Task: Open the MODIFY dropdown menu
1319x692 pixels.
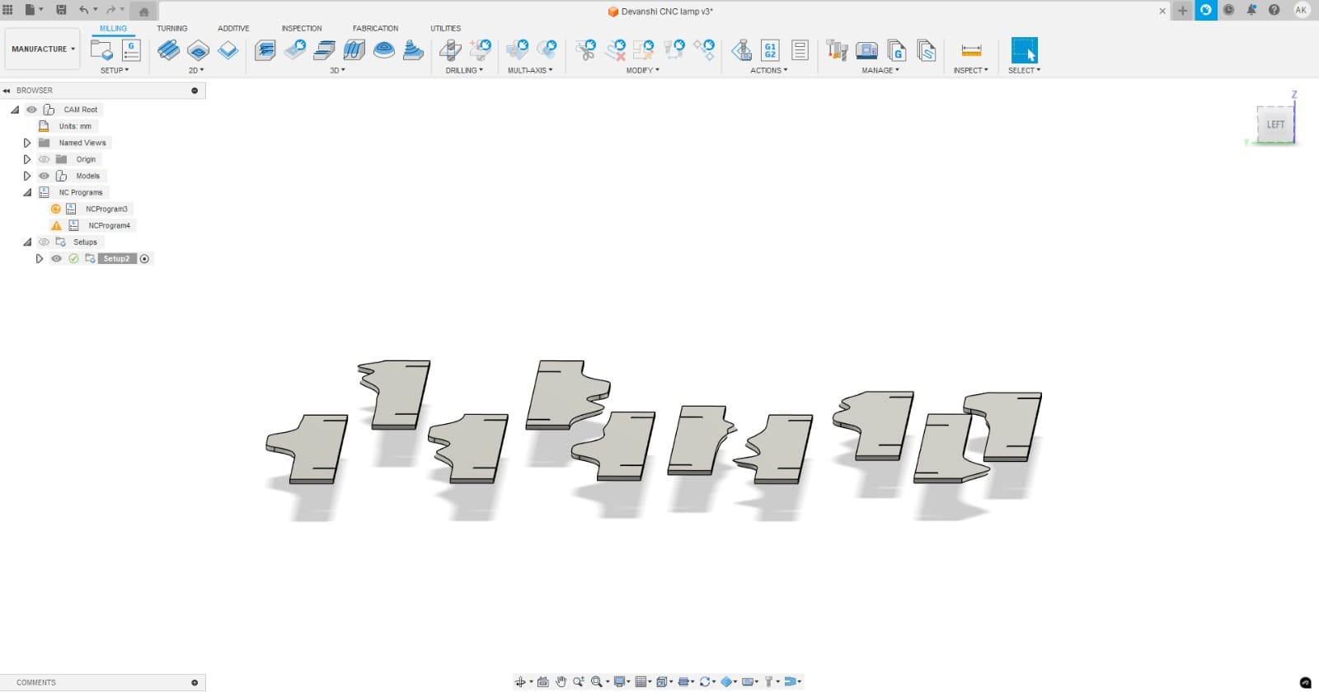Action: 642,71
